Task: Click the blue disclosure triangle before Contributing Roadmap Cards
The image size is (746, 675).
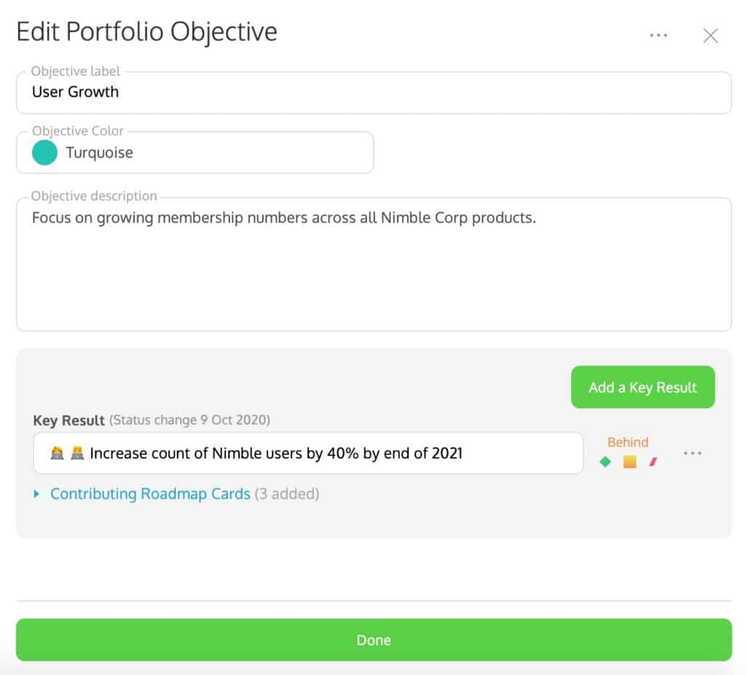Action: click(37, 493)
